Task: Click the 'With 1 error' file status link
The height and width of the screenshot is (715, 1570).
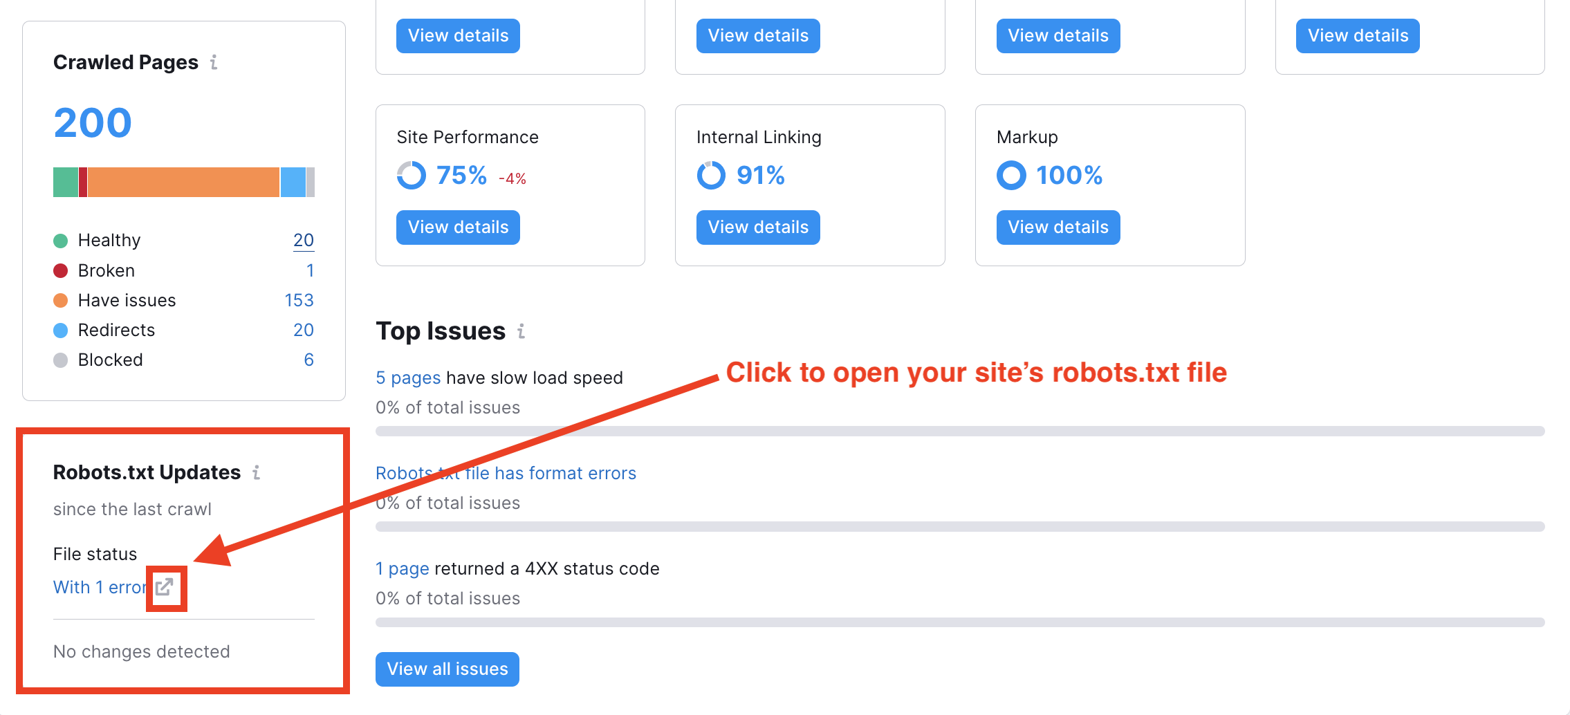Action: 100,587
